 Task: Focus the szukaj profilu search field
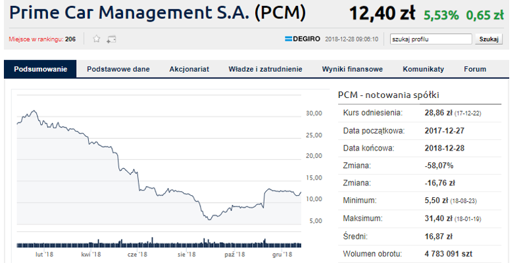(431, 39)
